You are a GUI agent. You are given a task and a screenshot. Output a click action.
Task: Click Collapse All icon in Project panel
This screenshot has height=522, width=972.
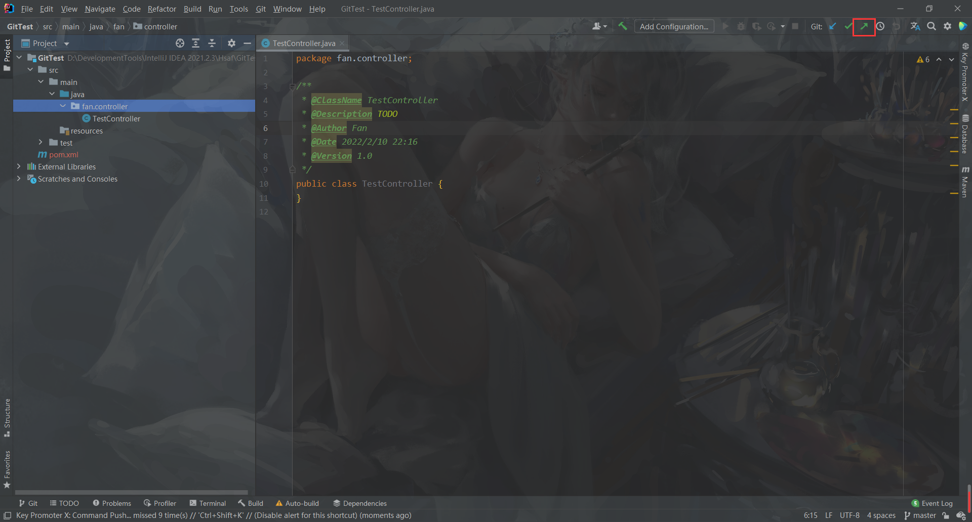(x=212, y=43)
